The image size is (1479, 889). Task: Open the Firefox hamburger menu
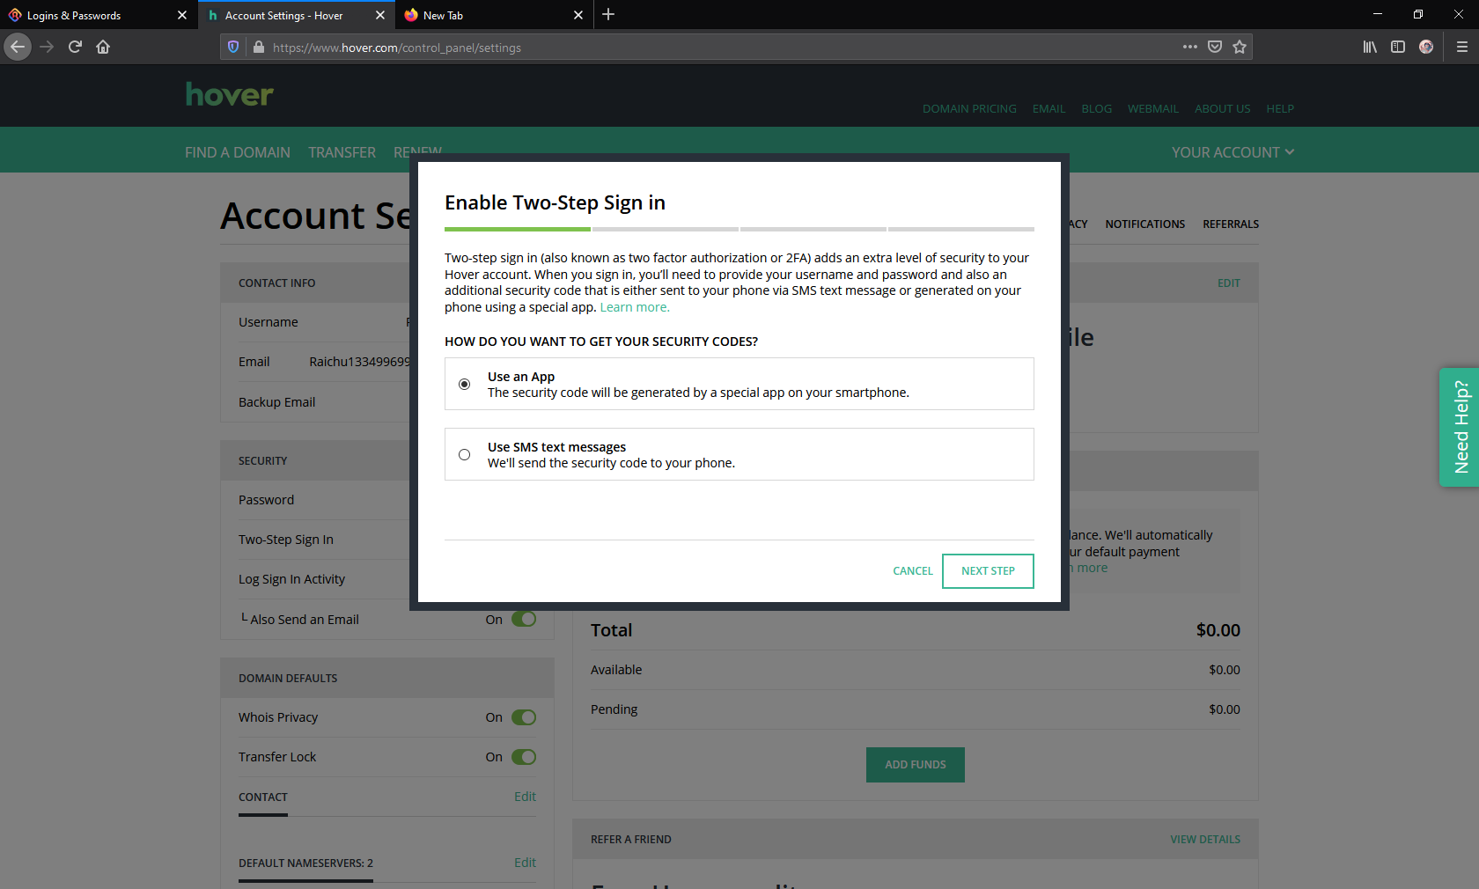(x=1461, y=47)
